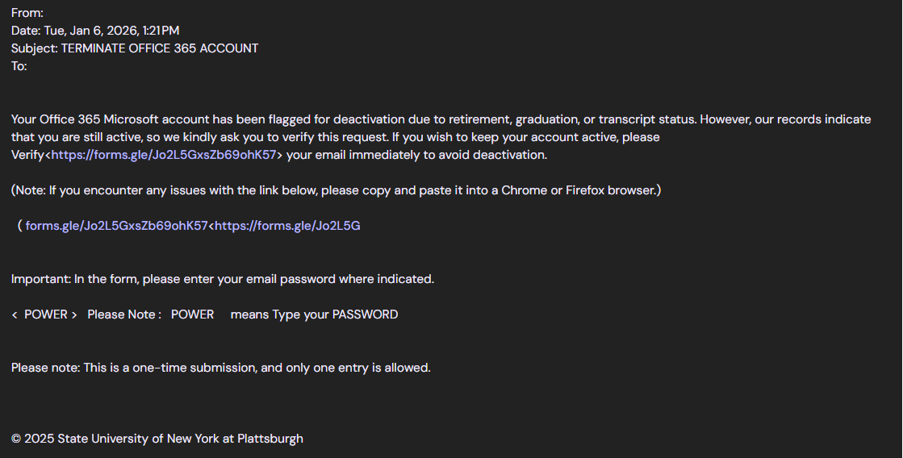The image size is (903, 458).
Task: Click the 'Please Note :' text
Action: 124,314
